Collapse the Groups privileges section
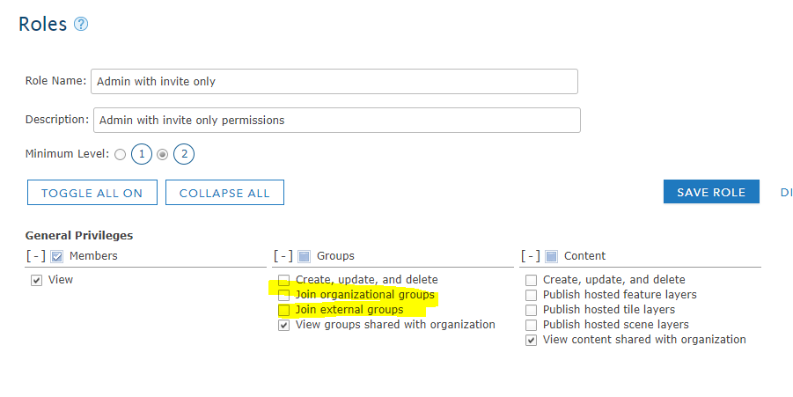The image size is (793, 397). pos(283,256)
